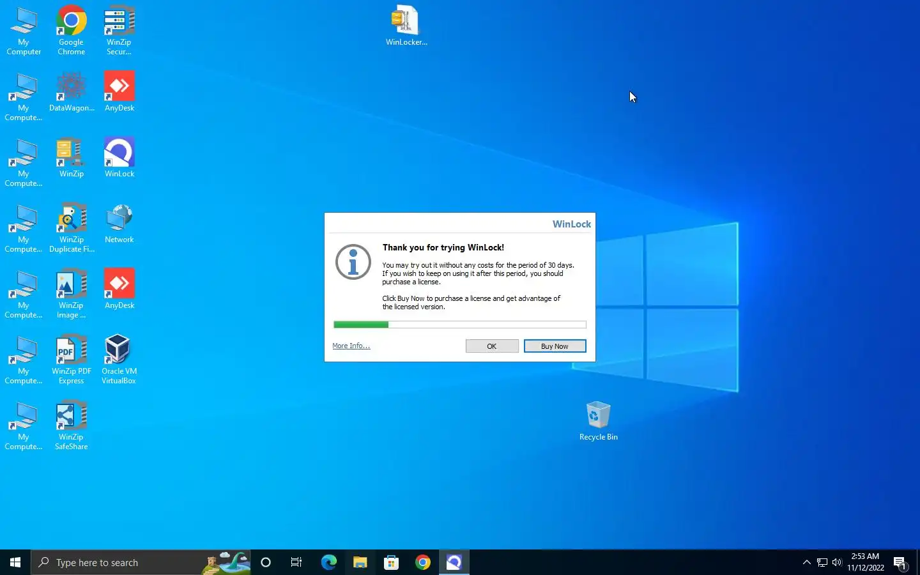
Task: Click the 'Thank you for trying WinLock!' heading
Action: coord(443,248)
